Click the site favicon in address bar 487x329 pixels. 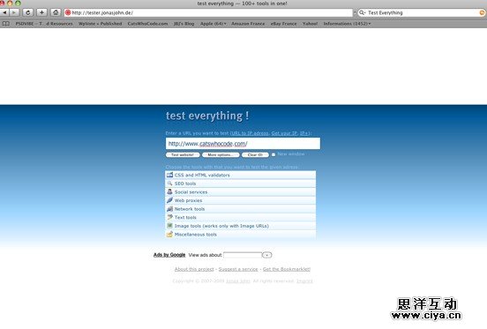click(68, 12)
